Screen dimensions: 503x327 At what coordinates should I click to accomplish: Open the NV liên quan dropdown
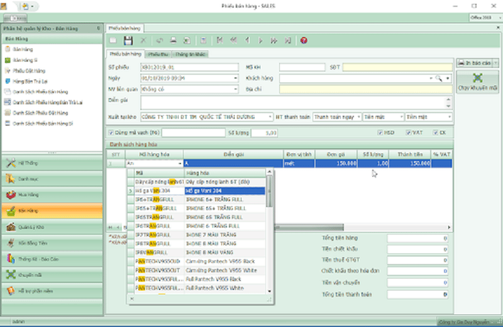[x=235, y=89]
